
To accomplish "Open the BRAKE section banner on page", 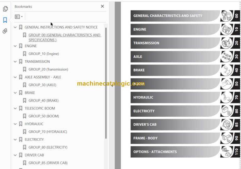I will [175, 70].
